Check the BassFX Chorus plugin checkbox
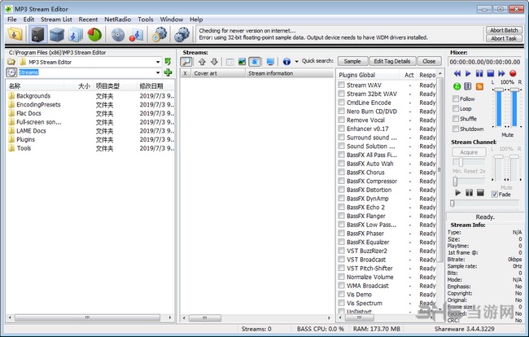 coord(342,172)
